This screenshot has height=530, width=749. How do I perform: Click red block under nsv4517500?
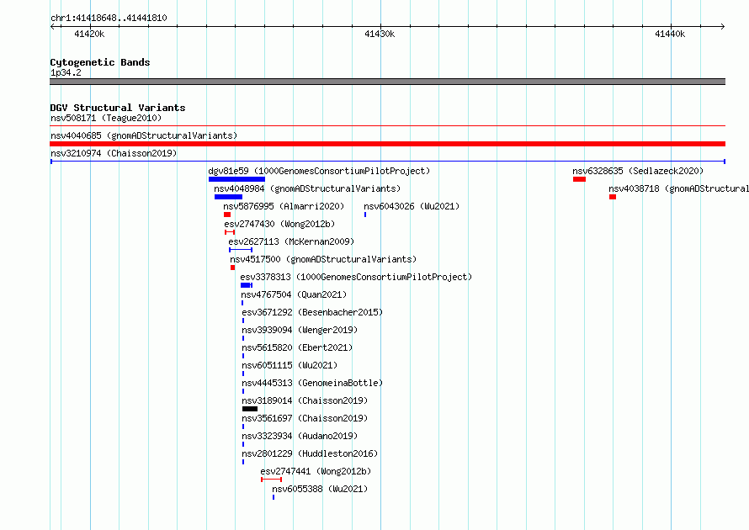[232, 268]
